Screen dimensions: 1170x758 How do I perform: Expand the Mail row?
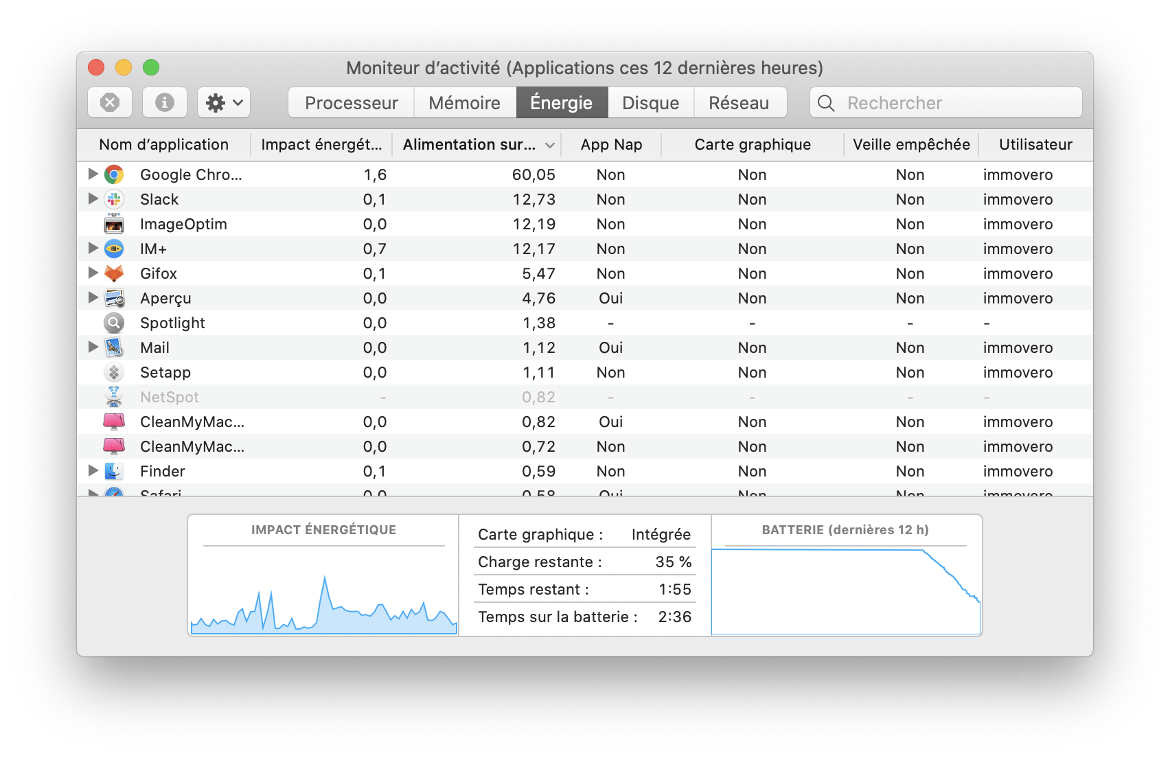pos(93,347)
